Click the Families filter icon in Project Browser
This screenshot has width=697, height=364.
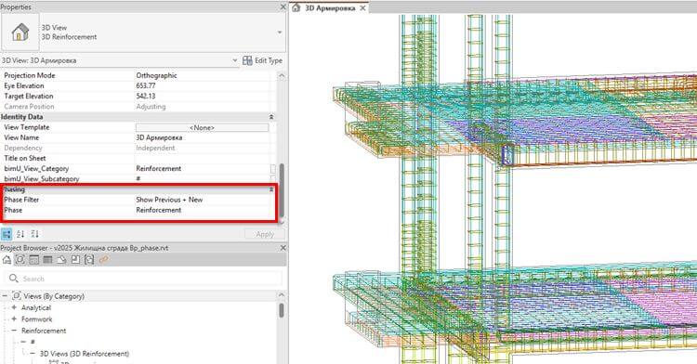coord(75,260)
